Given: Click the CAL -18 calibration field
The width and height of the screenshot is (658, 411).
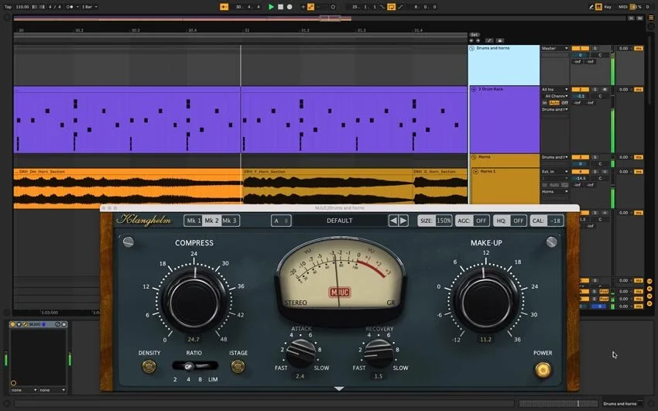Looking at the screenshot, I should (547, 221).
